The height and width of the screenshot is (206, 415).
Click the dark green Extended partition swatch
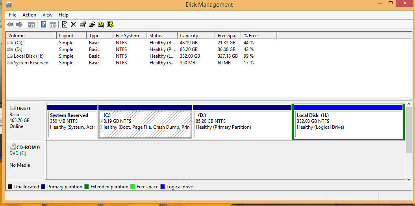[x=87, y=187]
